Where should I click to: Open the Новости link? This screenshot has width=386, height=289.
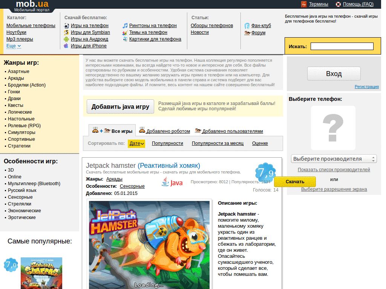200,32
